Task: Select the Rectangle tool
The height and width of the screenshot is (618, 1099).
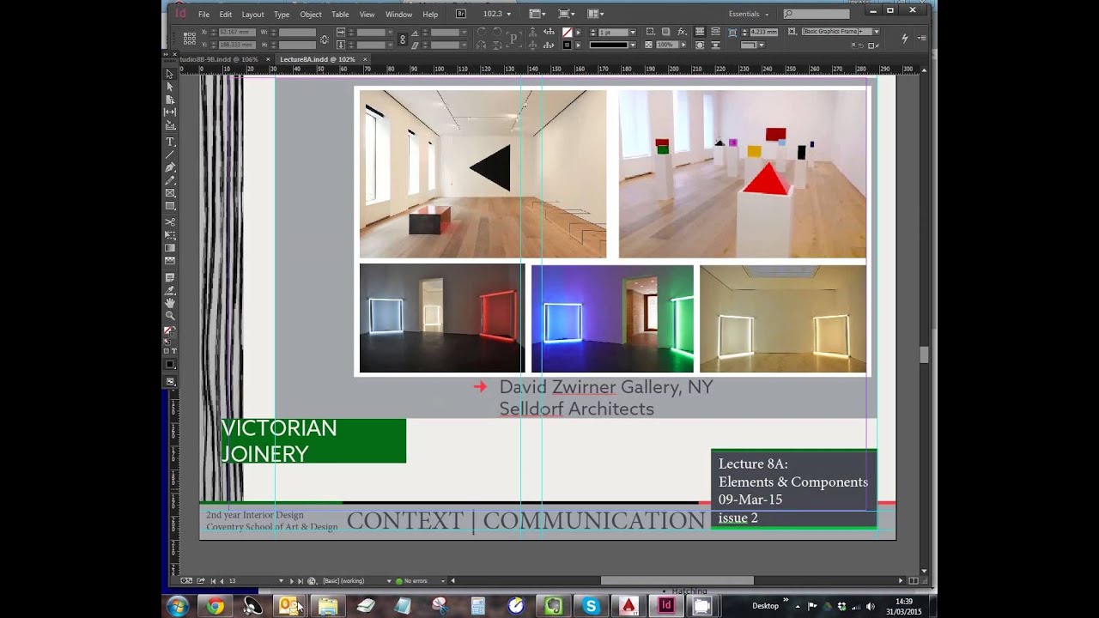Action: tap(170, 206)
